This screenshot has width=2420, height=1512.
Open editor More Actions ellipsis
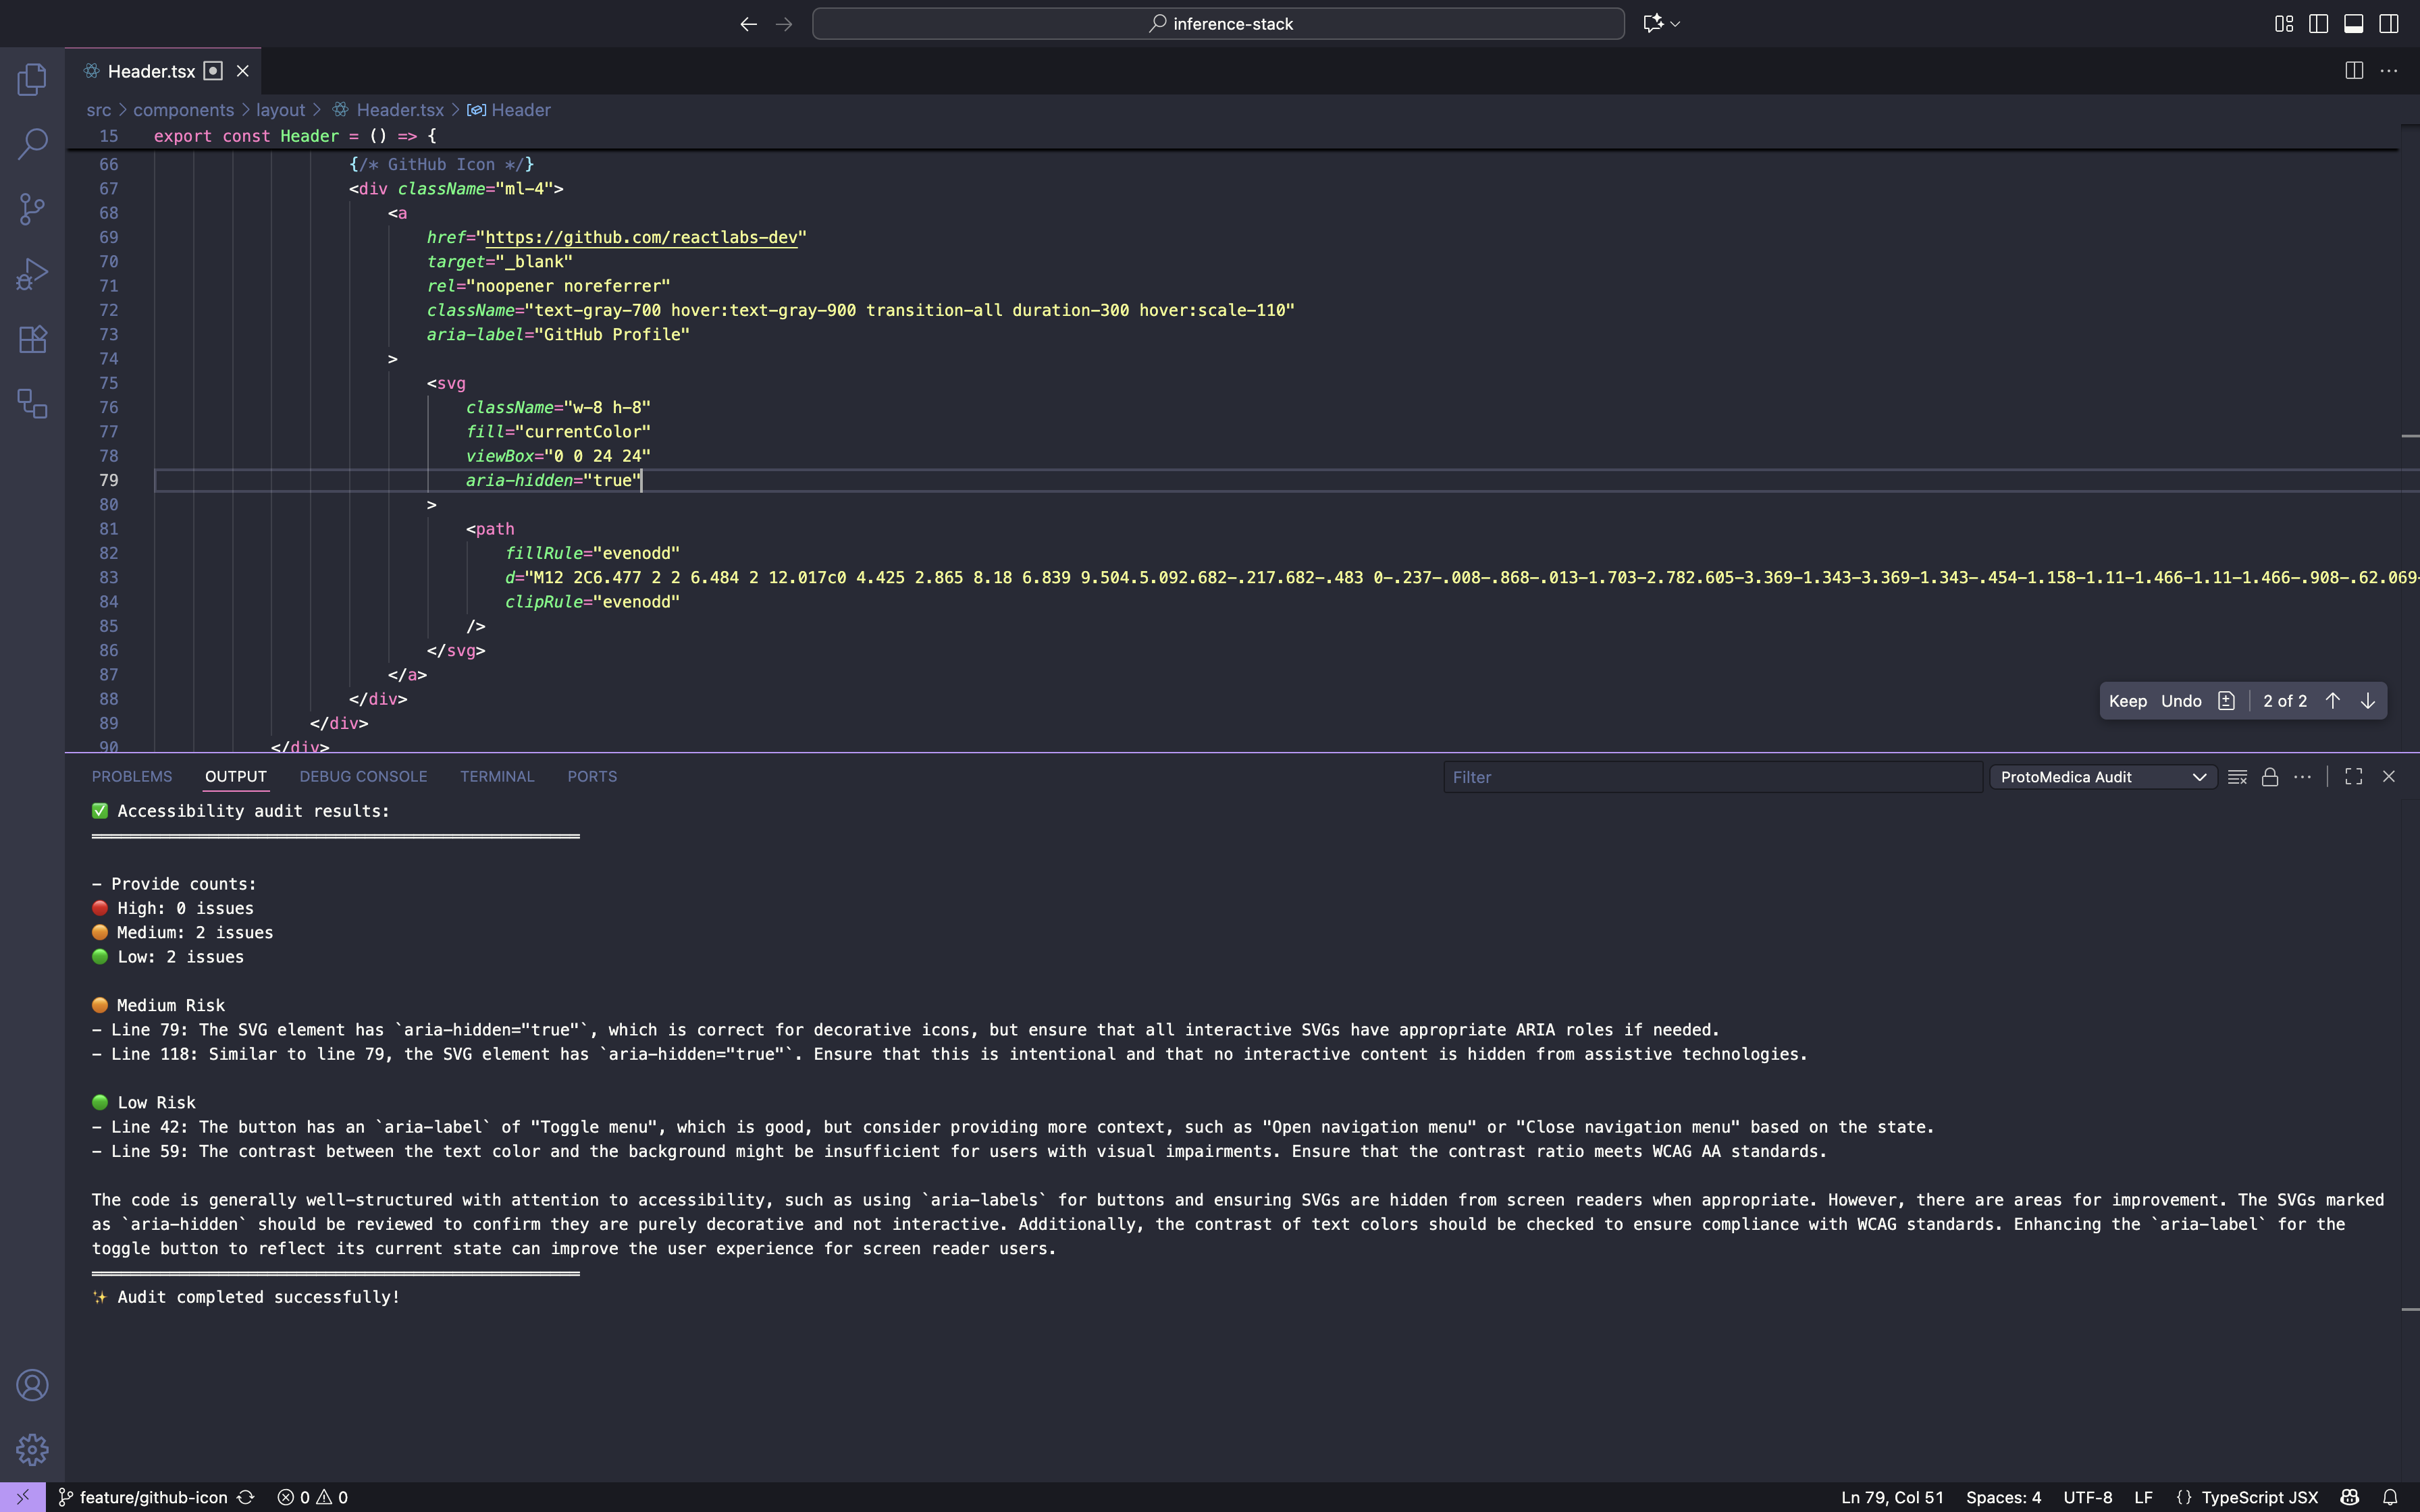2389,71
